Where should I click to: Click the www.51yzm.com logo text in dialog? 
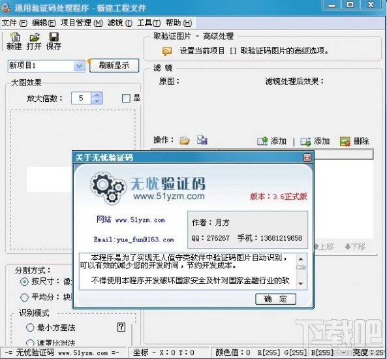pos(169,196)
